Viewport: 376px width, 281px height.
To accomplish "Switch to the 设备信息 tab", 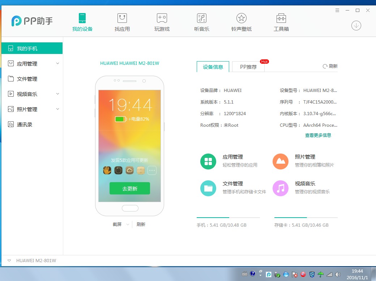I will (213, 67).
